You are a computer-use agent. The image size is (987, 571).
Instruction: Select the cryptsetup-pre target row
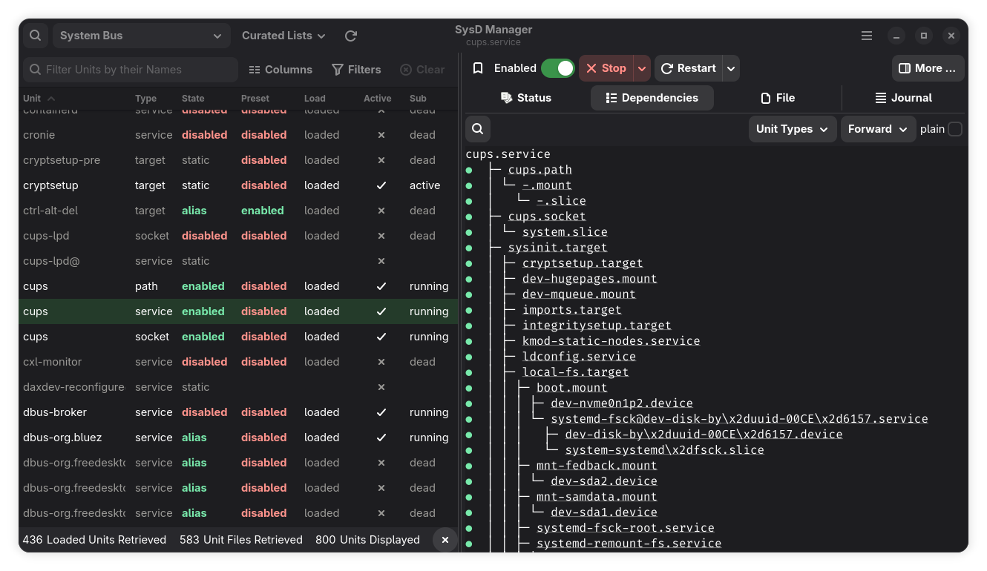(x=238, y=160)
